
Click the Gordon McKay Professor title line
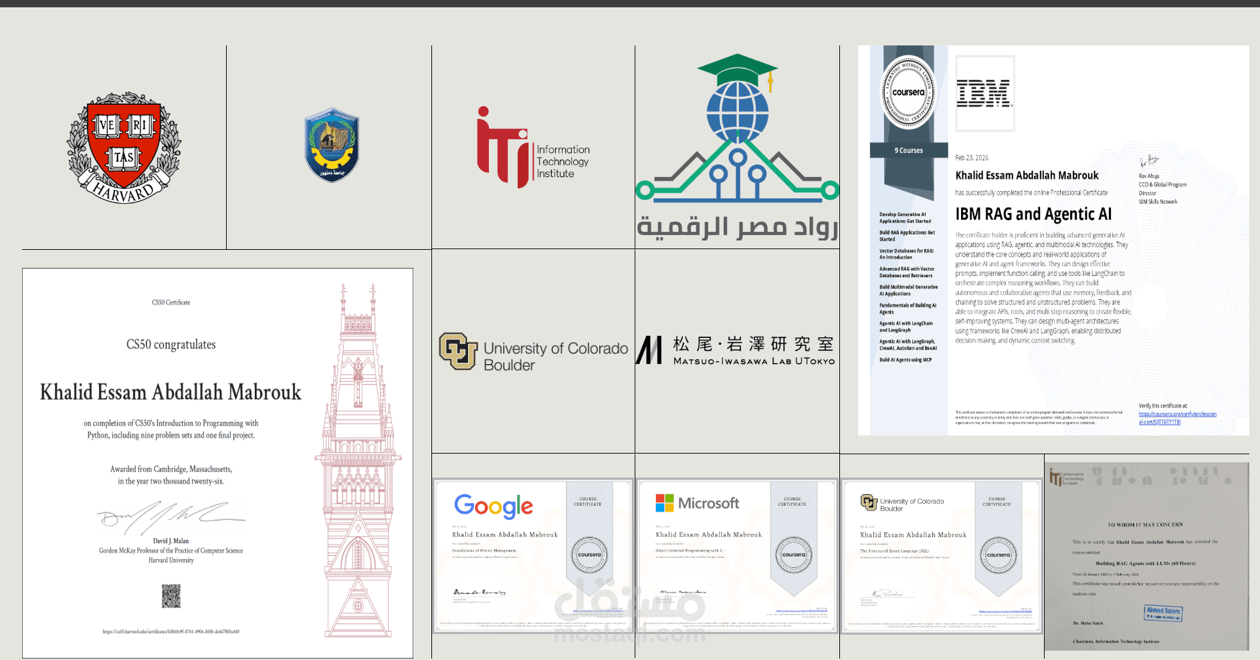pyautogui.click(x=171, y=550)
